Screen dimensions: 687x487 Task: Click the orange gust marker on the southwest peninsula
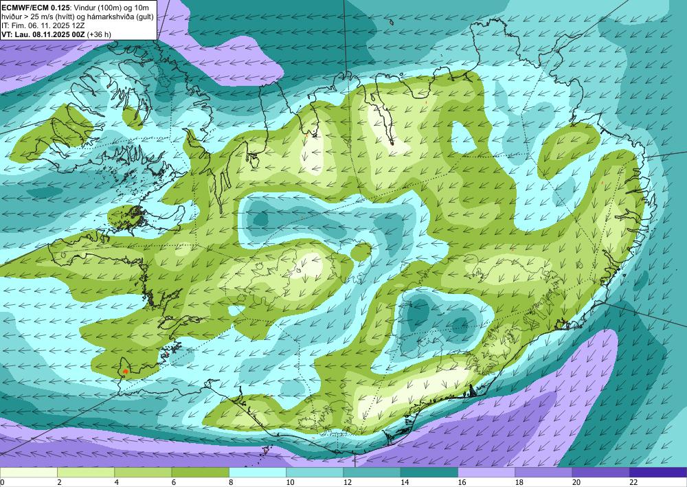click(x=126, y=372)
